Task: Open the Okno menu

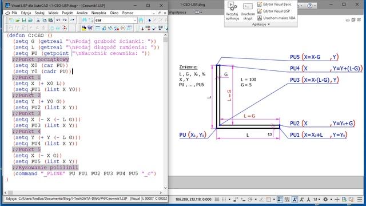Action: tap(114, 13)
